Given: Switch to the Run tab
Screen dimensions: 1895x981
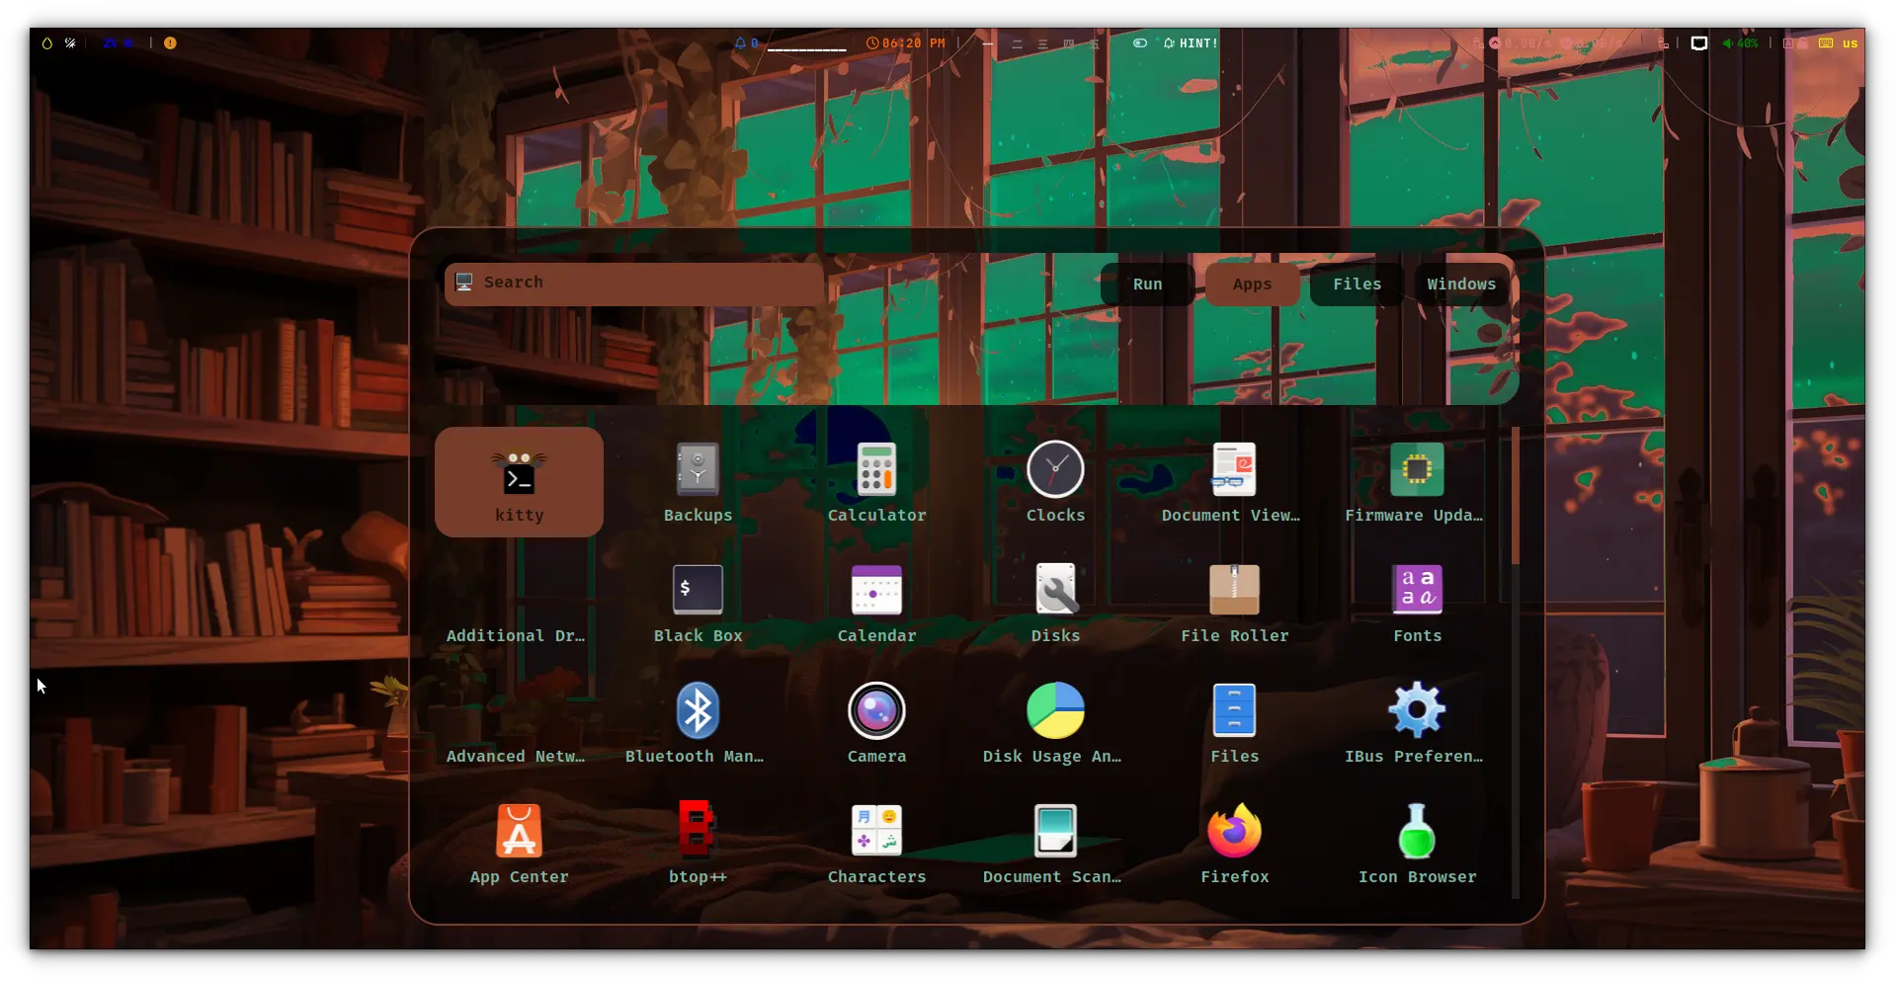Looking at the screenshot, I should 1147,285.
